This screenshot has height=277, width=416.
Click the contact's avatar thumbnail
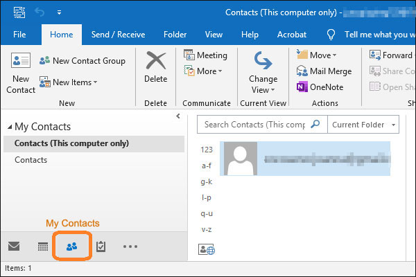(241, 159)
